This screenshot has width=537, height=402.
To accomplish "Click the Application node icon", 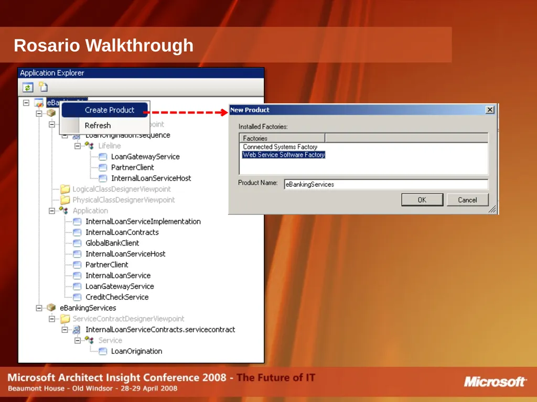I will pyautogui.click(x=63, y=210).
